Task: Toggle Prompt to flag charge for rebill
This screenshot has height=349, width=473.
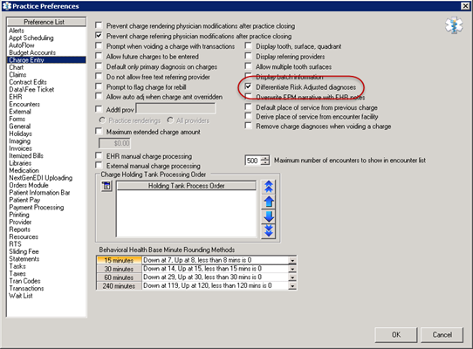Action: (99, 86)
